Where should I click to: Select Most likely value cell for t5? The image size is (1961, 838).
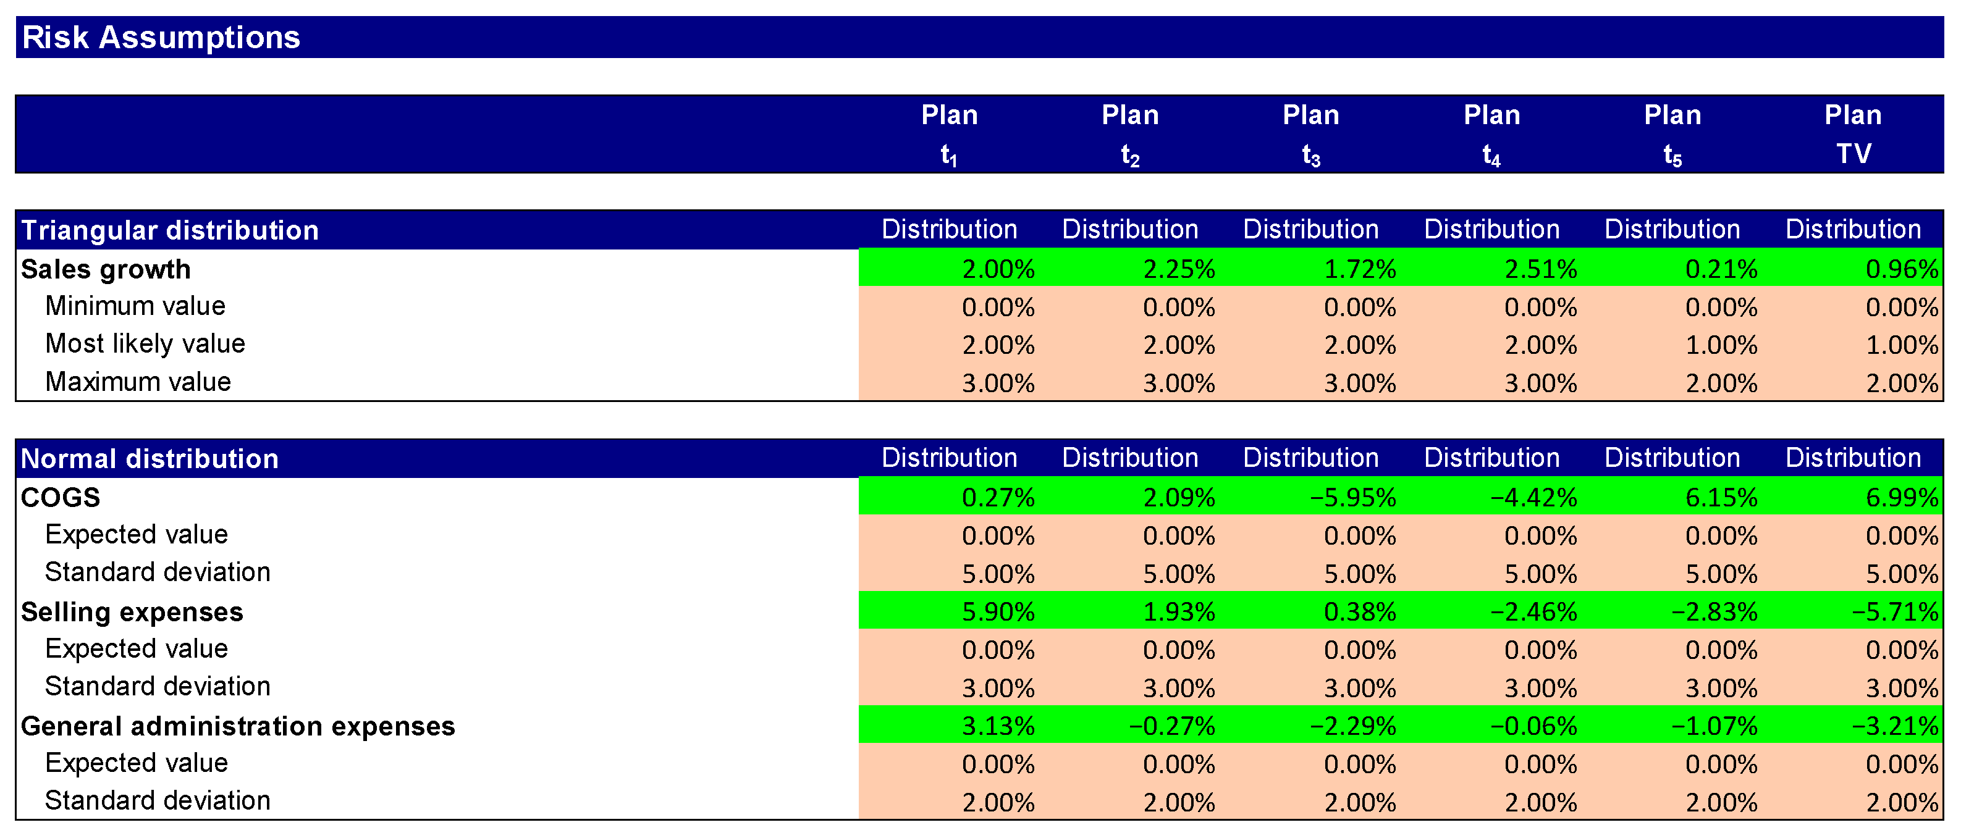[1721, 345]
